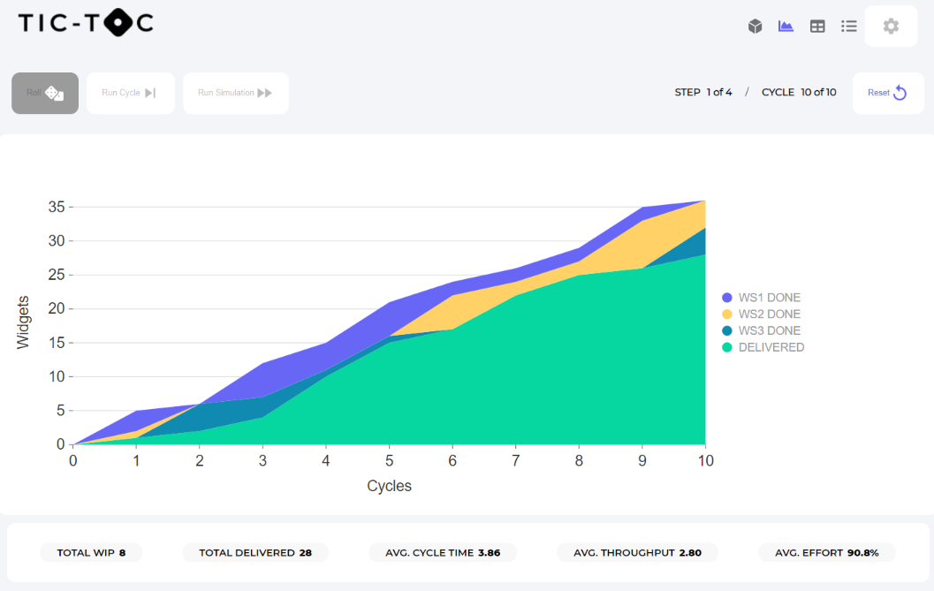
Task: Select the Total WIP stat pill
Action: [91, 553]
